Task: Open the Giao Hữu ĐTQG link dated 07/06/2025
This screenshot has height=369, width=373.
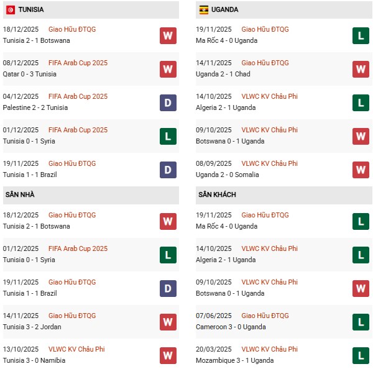Action: tap(265, 316)
